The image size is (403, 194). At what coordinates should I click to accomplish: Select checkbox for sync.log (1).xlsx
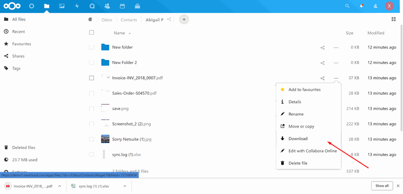92,154
